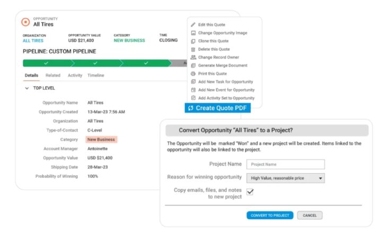
Task: Click the Change Opportunity Image icon
Action: (x=193, y=33)
